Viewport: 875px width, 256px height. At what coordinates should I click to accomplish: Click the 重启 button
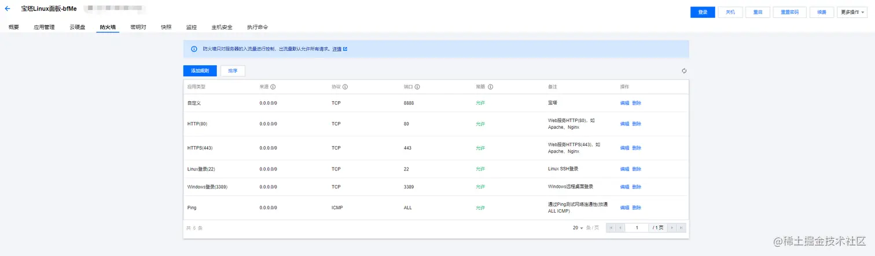(x=758, y=12)
